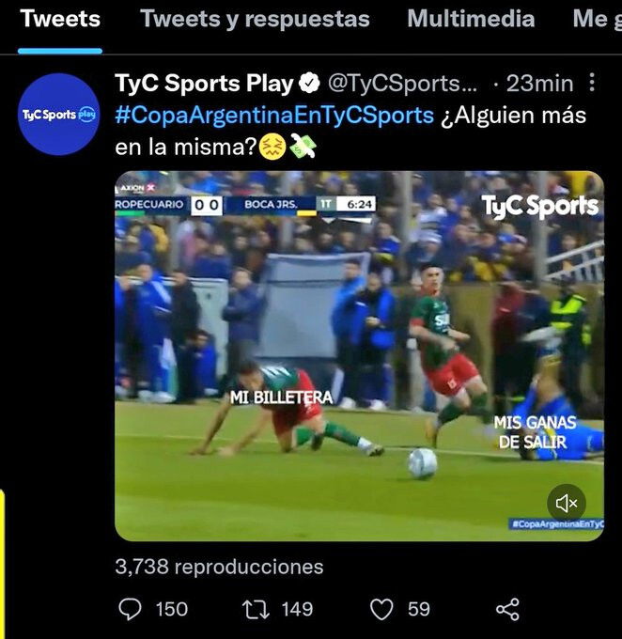Open the three-dot more options menu
The image size is (622, 639).
pyautogui.click(x=592, y=83)
